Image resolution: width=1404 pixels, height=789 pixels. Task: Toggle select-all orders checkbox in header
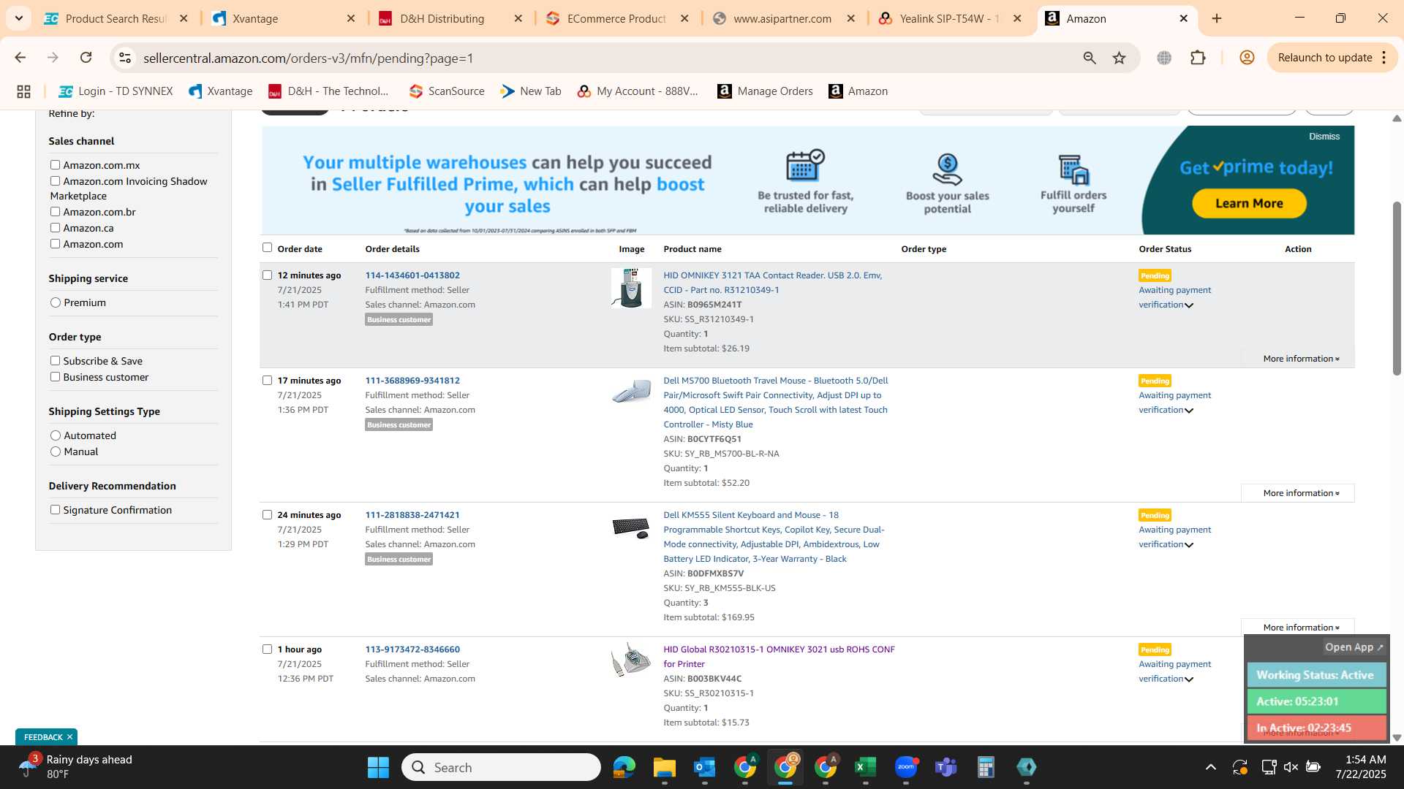(267, 248)
